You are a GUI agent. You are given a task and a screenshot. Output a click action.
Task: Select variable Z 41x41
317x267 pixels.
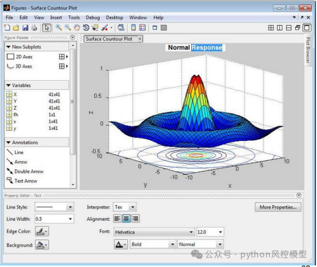33,108
